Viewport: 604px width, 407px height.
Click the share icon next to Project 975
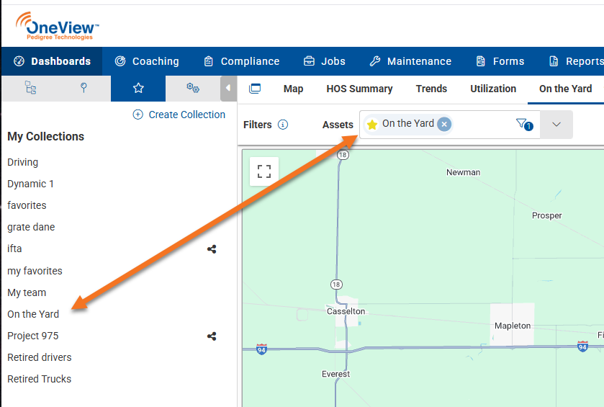pos(212,336)
